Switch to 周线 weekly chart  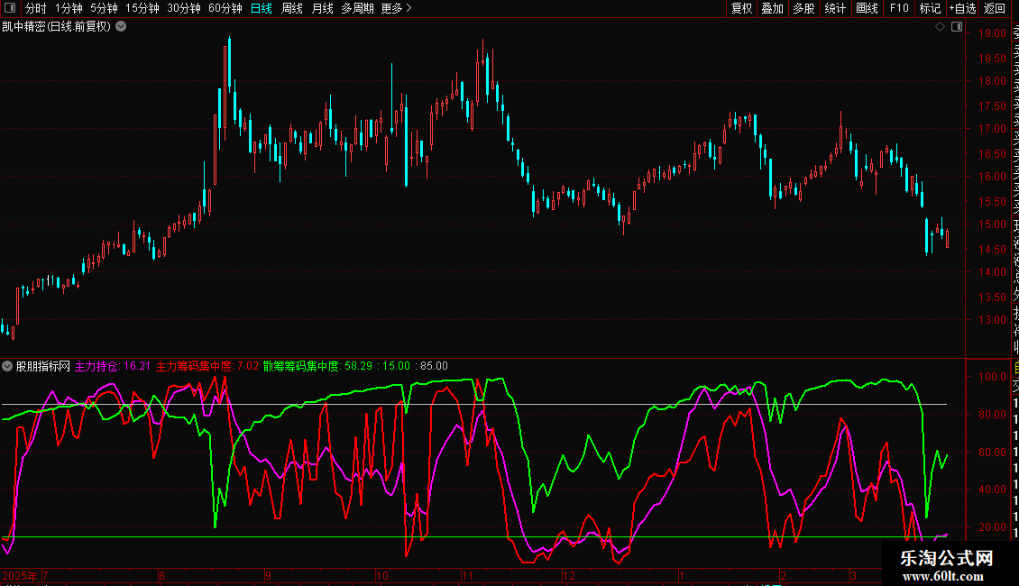[292, 8]
